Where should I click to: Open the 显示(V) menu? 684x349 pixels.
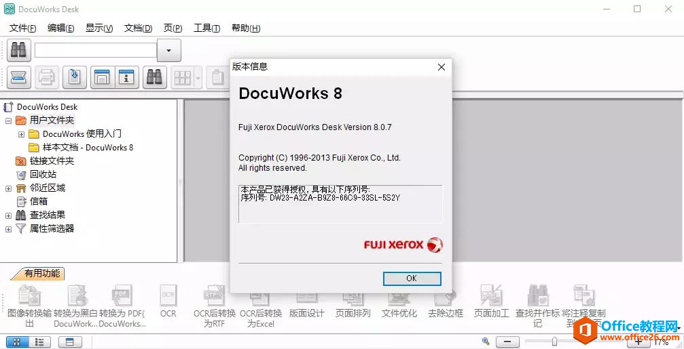tap(99, 28)
